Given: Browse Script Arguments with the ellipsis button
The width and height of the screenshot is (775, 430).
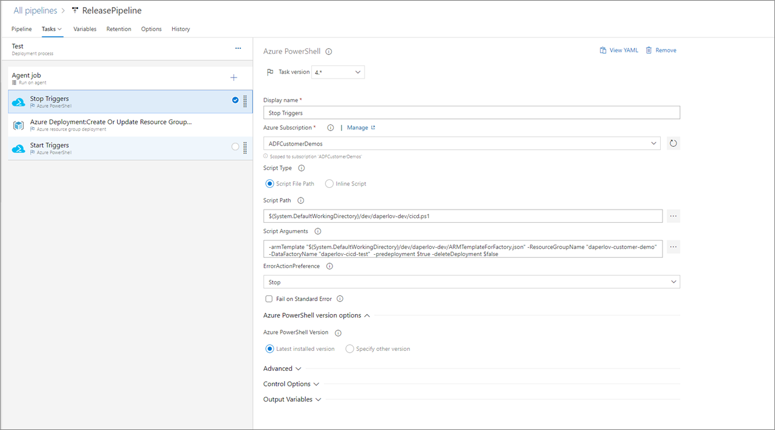Looking at the screenshot, I should 673,246.
